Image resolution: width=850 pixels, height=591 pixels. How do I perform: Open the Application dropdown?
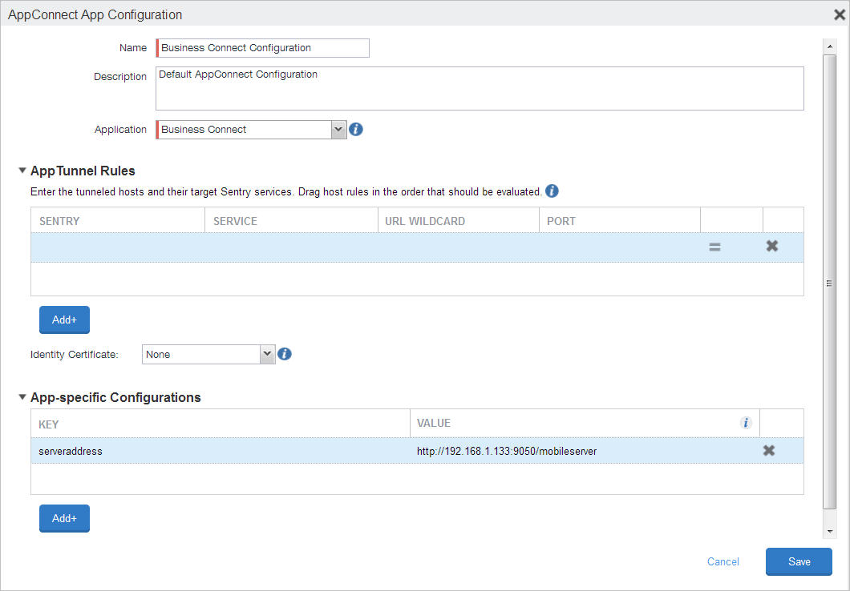click(338, 129)
